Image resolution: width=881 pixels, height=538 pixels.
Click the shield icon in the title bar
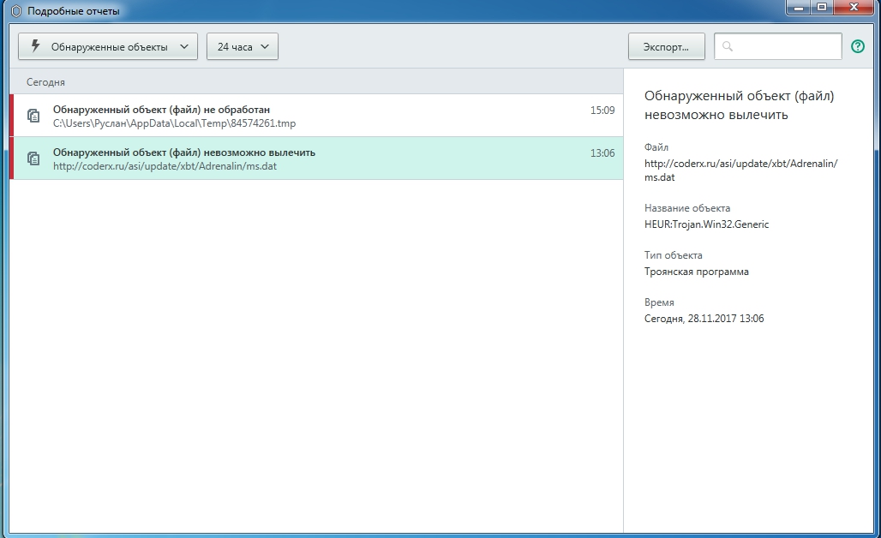[15, 11]
